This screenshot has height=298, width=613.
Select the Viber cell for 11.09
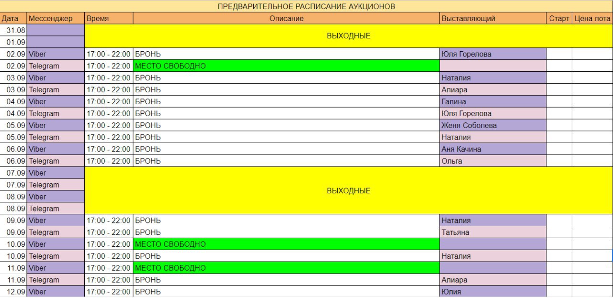(x=56, y=268)
